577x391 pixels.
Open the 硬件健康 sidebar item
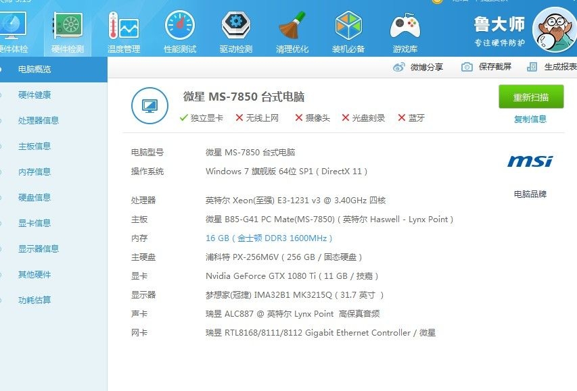pyautogui.click(x=34, y=95)
